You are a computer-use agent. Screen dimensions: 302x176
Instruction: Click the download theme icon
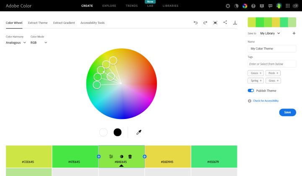point(235,23)
